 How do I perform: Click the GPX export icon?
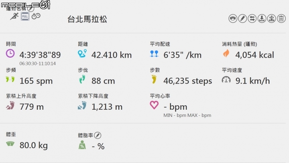(x=271, y=18)
